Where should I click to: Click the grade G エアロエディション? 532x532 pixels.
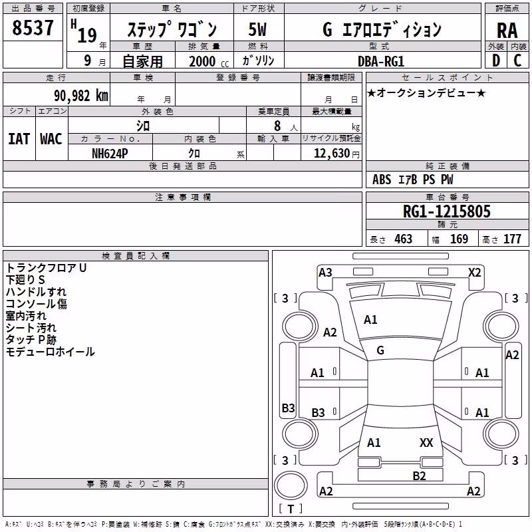[x=382, y=29]
